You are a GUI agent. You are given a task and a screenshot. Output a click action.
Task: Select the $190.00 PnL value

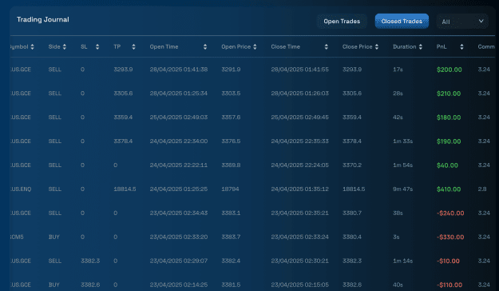[x=449, y=142]
